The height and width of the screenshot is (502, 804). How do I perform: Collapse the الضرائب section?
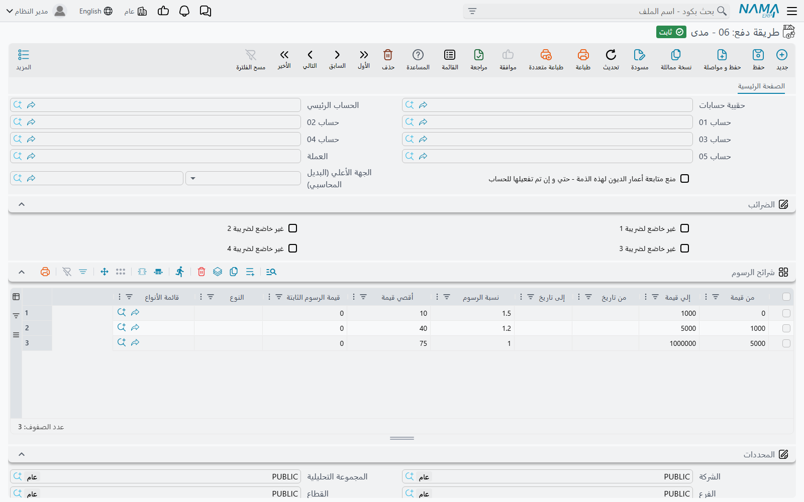22,204
